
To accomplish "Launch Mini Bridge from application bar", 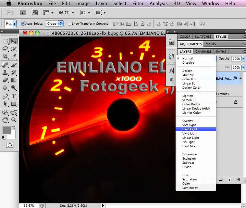I will tap(34, 12).
